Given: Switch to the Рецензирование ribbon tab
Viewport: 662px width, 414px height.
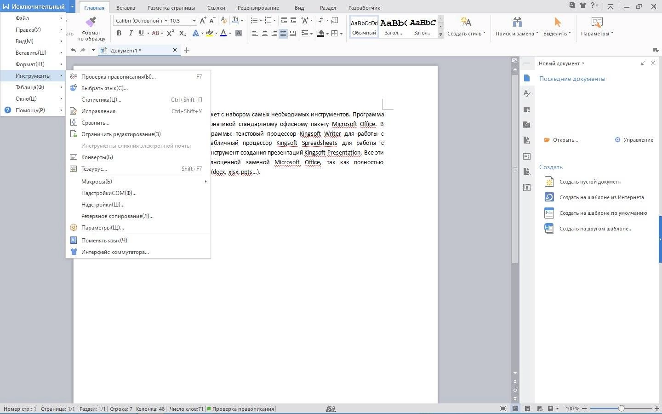Looking at the screenshot, I should click(x=258, y=8).
